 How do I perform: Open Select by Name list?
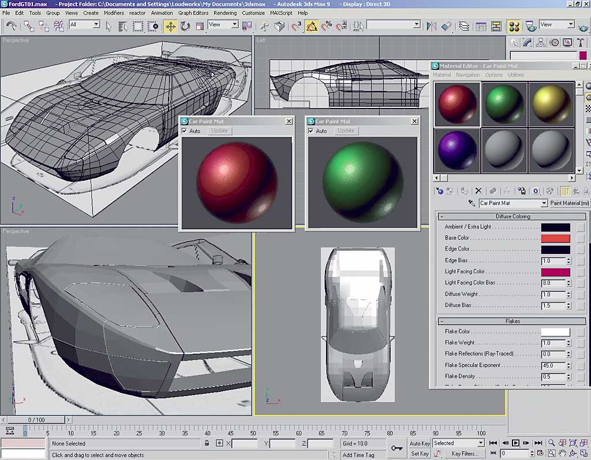[123, 26]
